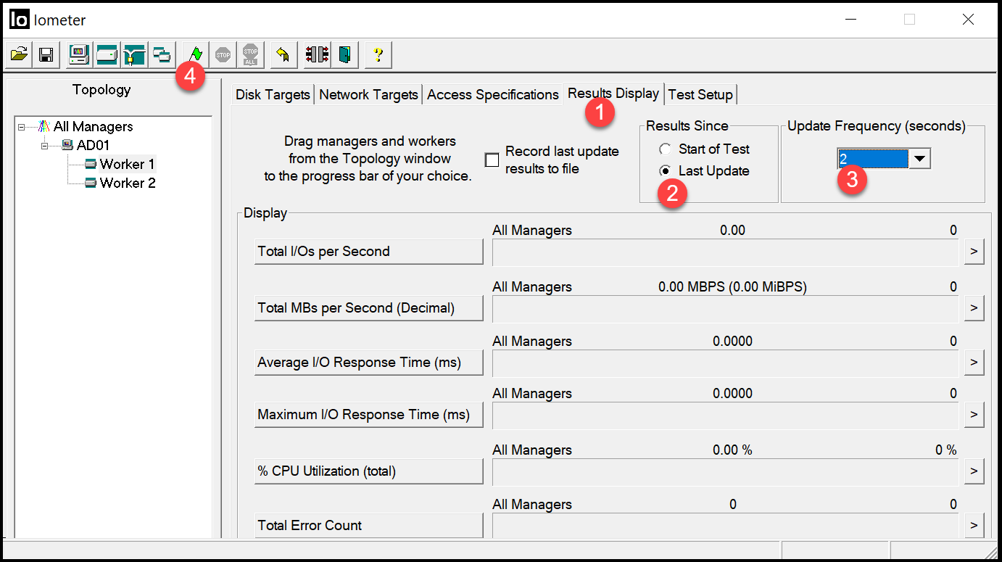1002x562 pixels.
Task: Collapse the All Managers tree node
Action: coord(22,127)
